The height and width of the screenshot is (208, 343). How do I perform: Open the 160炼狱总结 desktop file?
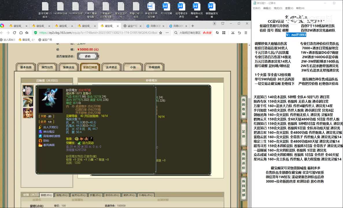click(x=75, y=9)
